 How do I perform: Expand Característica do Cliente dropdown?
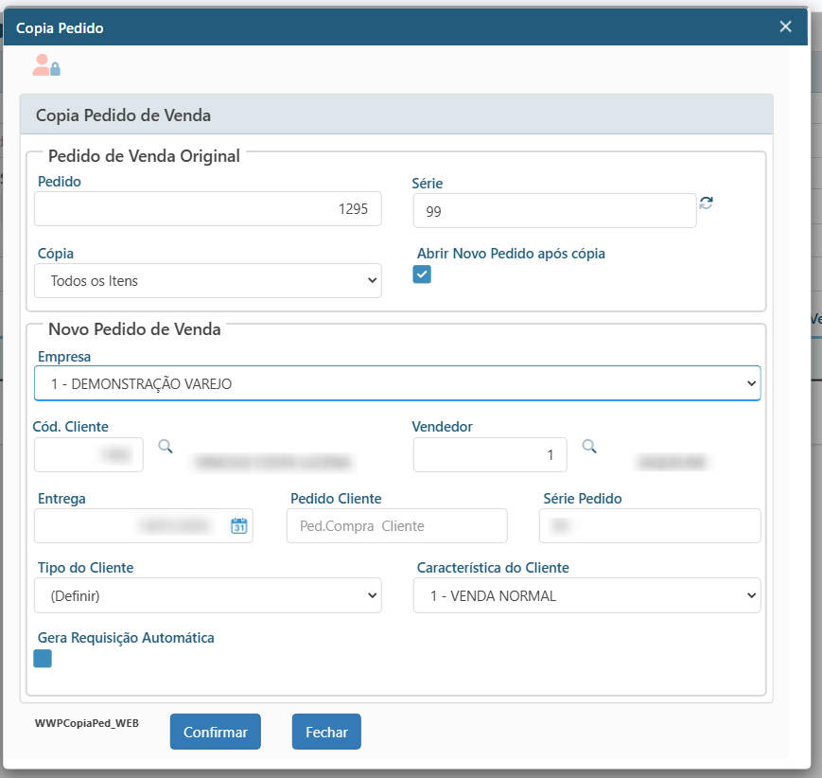586,595
